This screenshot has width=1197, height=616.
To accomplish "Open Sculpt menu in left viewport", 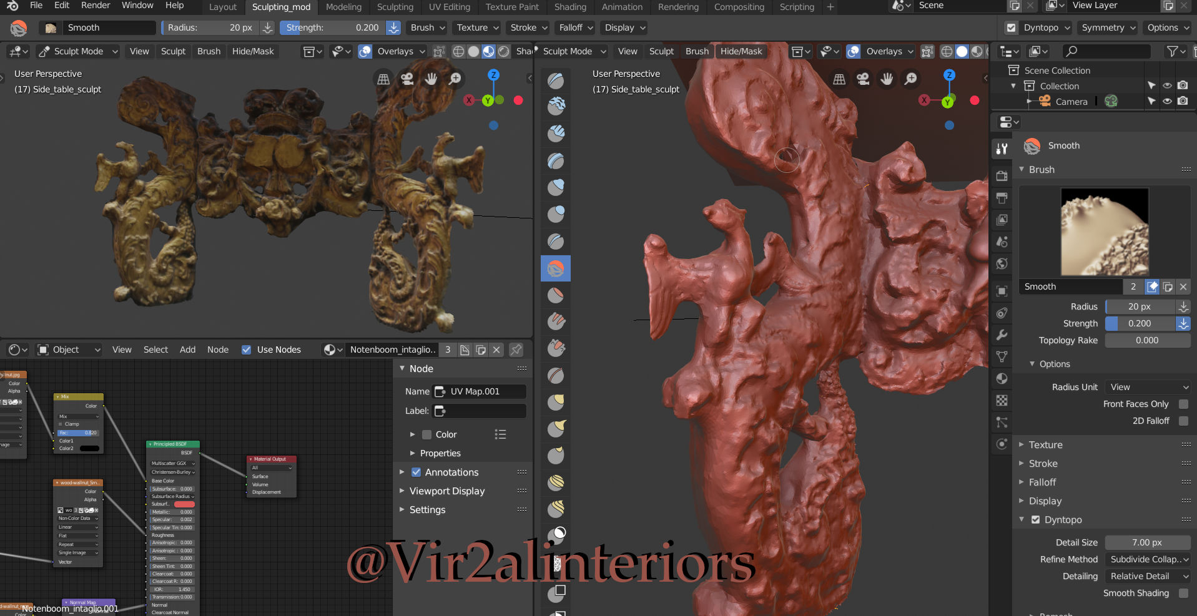I will (173, 51).
